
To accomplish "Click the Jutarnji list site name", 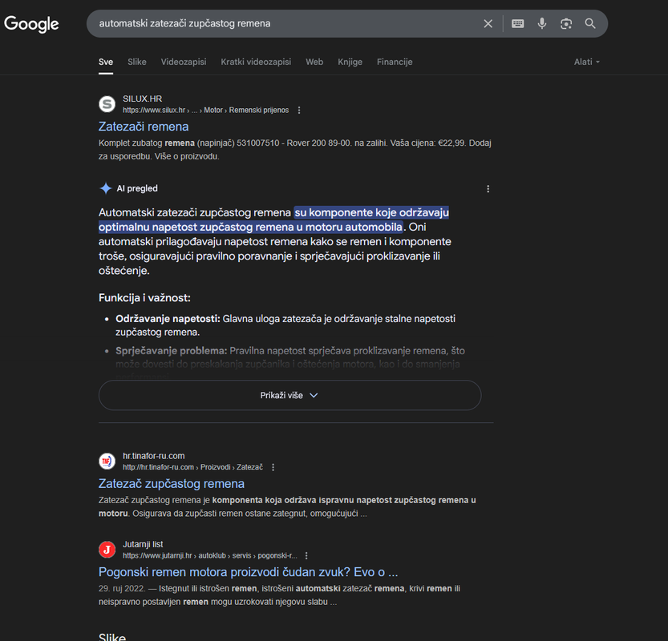I will (143, 544).
